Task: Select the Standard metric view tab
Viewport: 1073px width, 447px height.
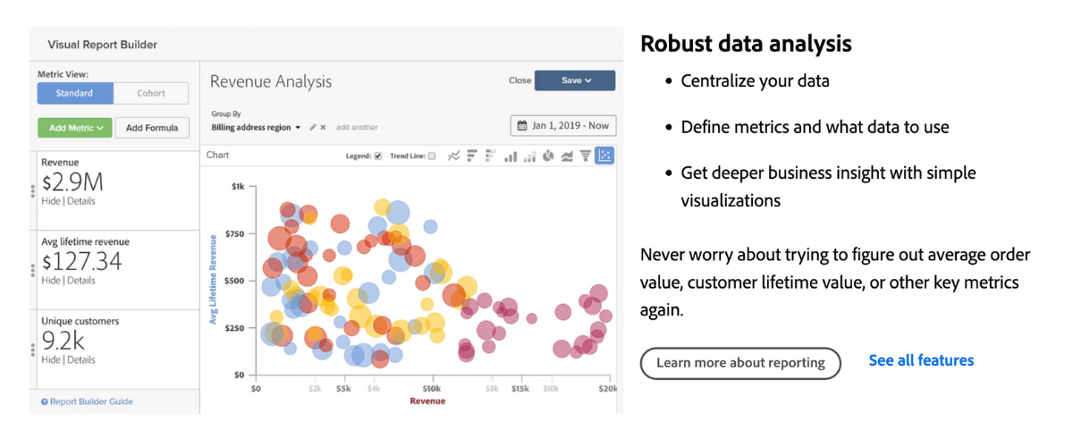Action: click(74, 93)
